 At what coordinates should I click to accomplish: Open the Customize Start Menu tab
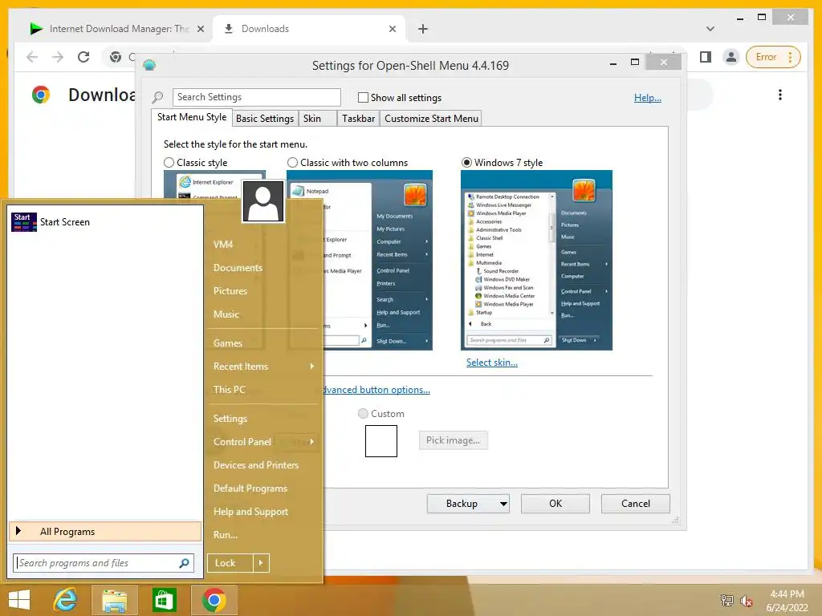point(431,119)
